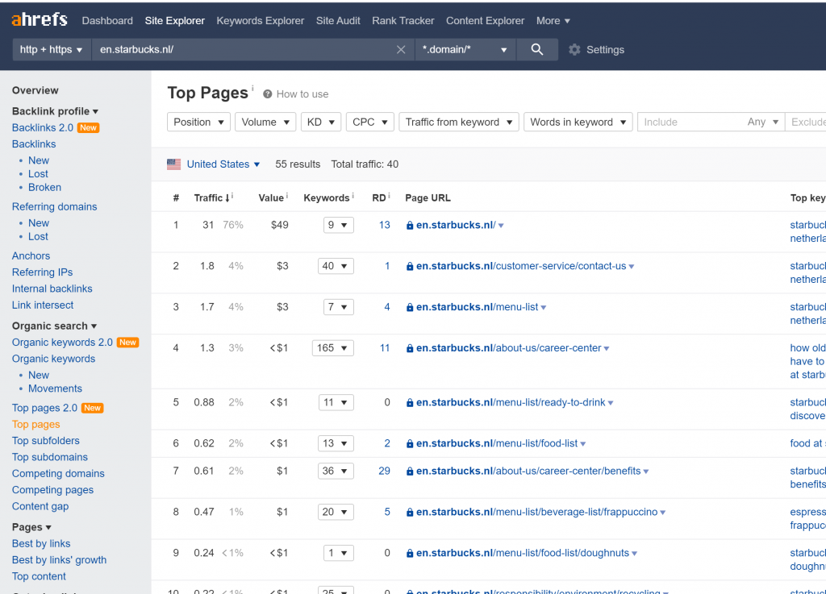Click the lock icon on the career-center/benefits row

tap(409, 471)
